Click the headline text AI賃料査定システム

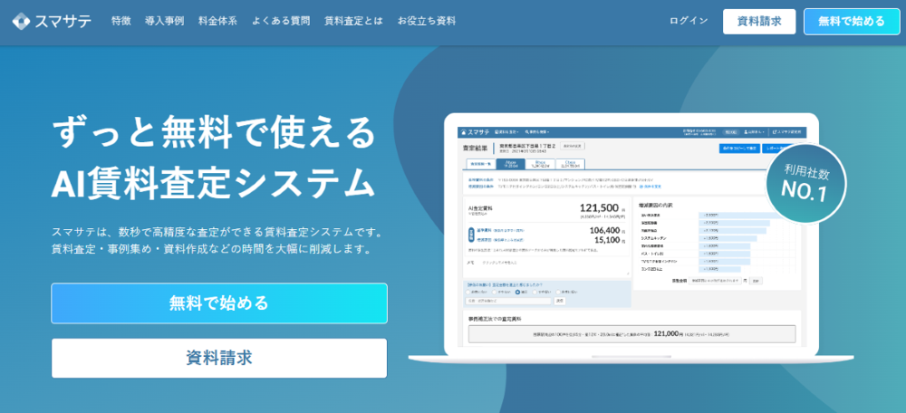pos(213,183)
